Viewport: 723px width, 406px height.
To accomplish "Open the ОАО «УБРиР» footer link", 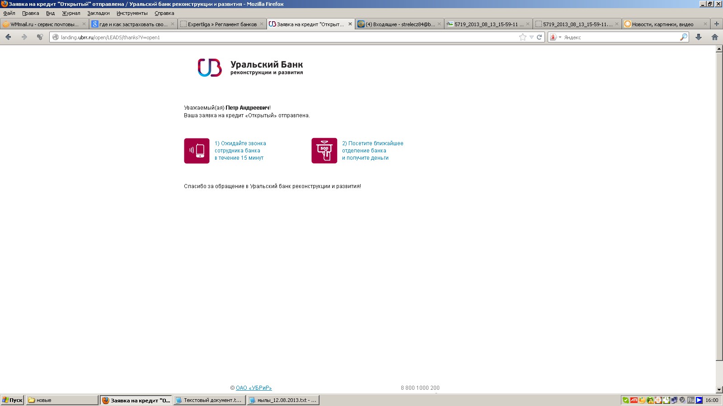I will click(x=254, y=388).
